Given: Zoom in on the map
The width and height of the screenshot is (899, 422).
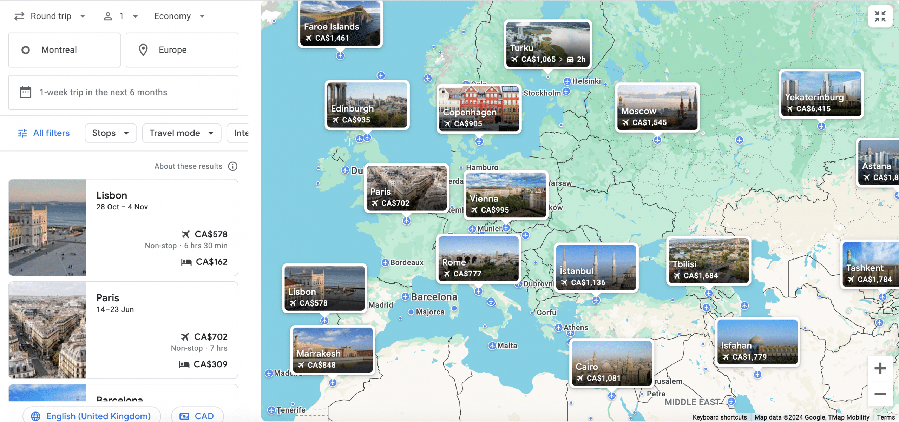Looking at the screenshot, I should click(880, 368).
